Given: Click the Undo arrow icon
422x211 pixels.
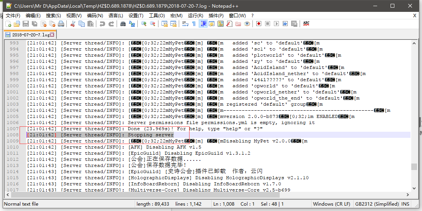Looking at the screenshot, I should [x=102, y=24].
